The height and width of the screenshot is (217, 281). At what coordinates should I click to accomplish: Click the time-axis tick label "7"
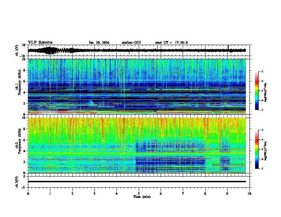pos(183,194)
